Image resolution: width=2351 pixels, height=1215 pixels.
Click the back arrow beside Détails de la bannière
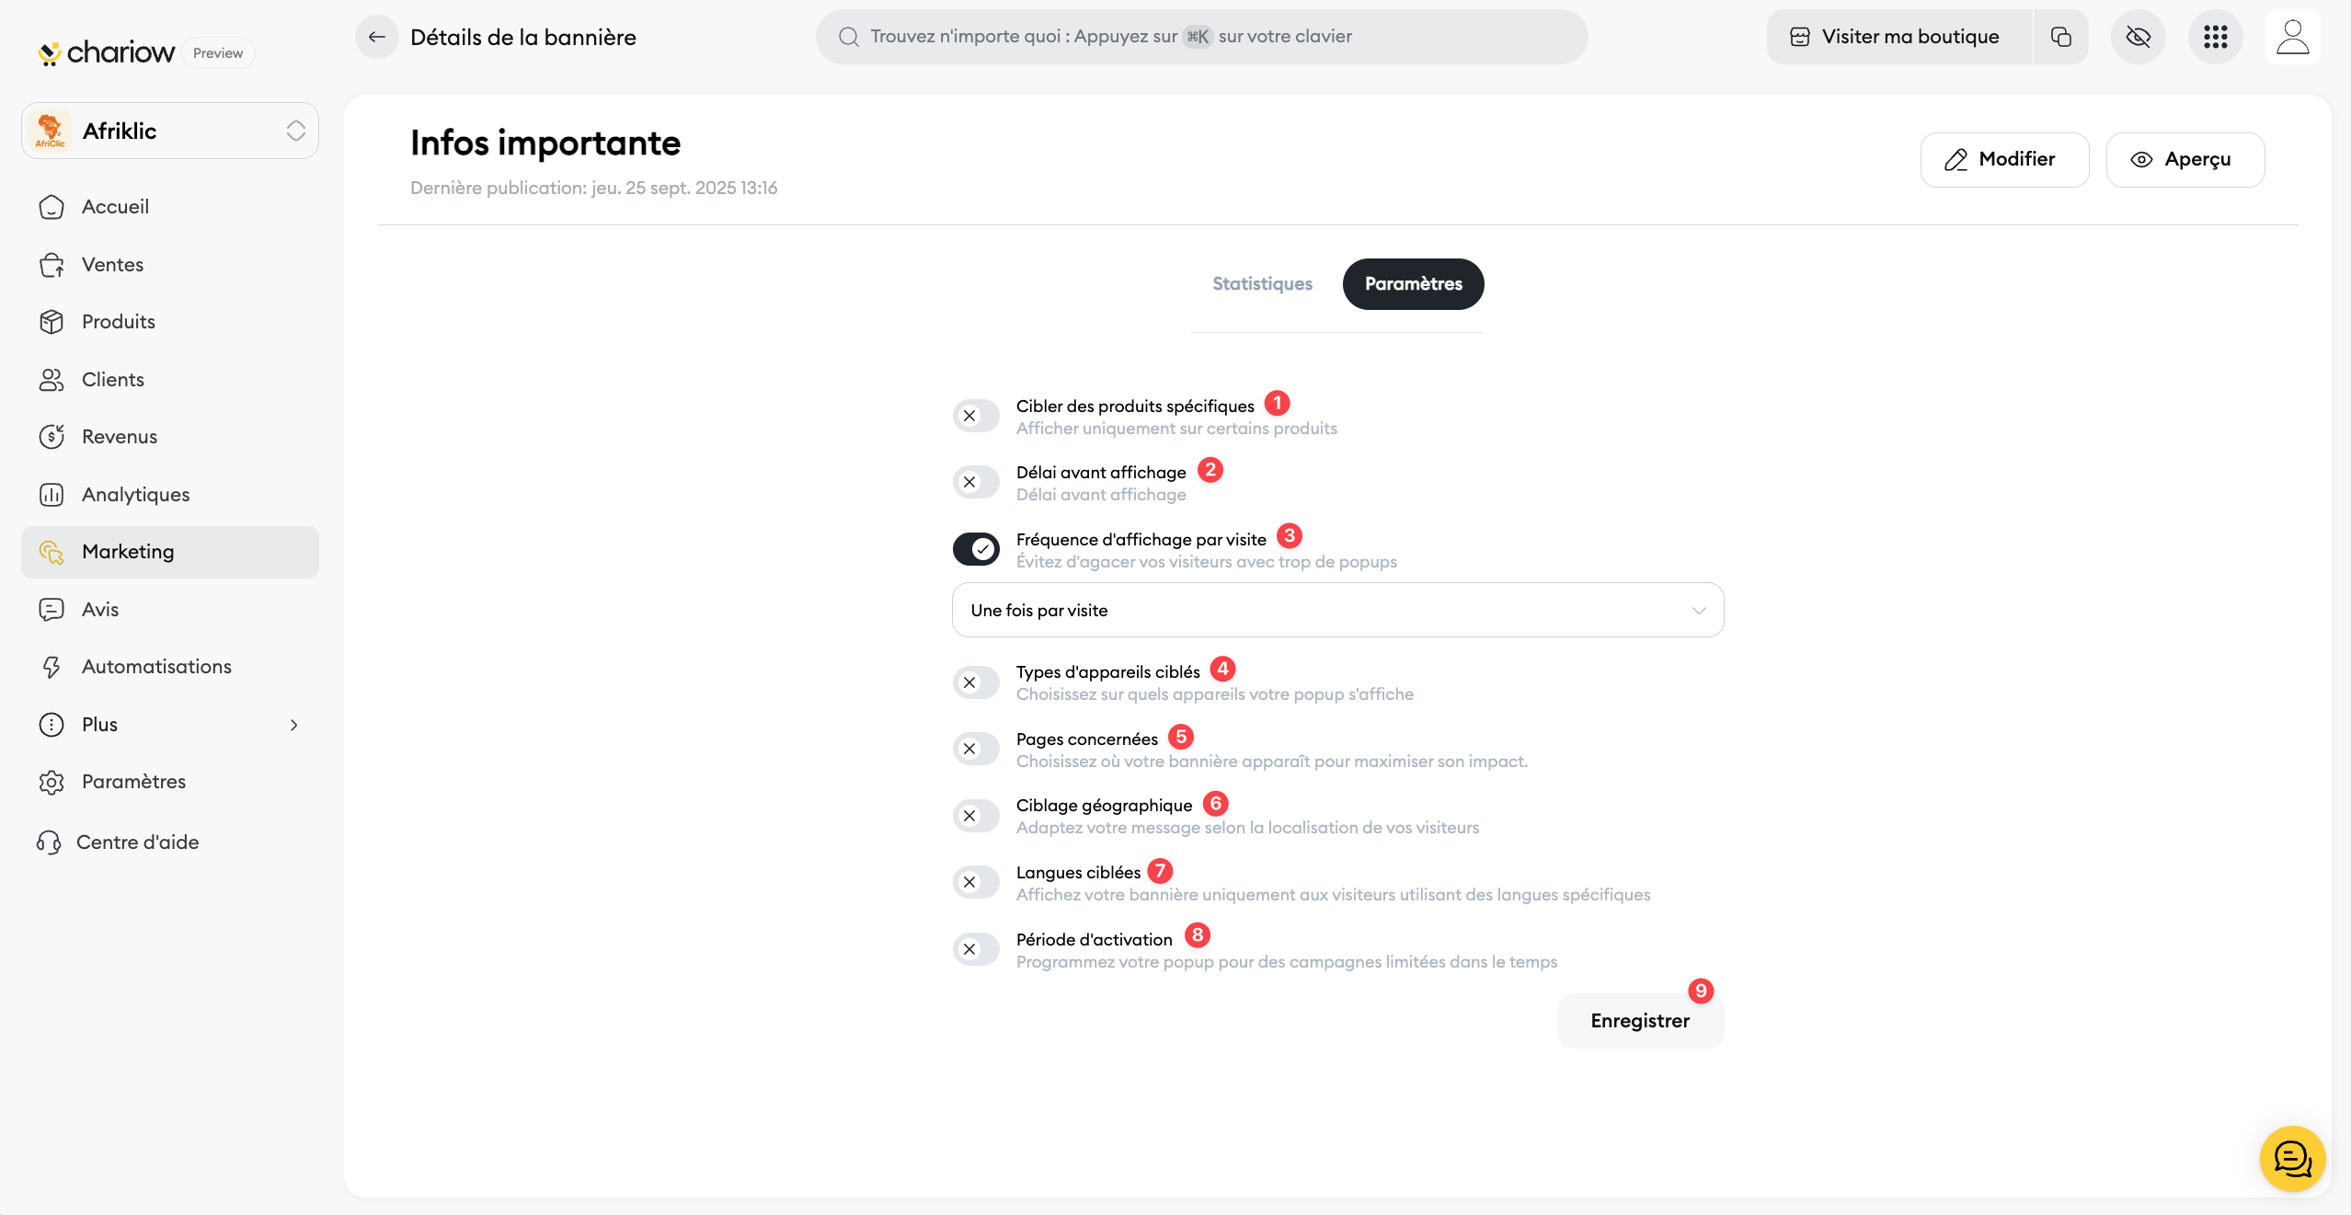pos(376,37)
